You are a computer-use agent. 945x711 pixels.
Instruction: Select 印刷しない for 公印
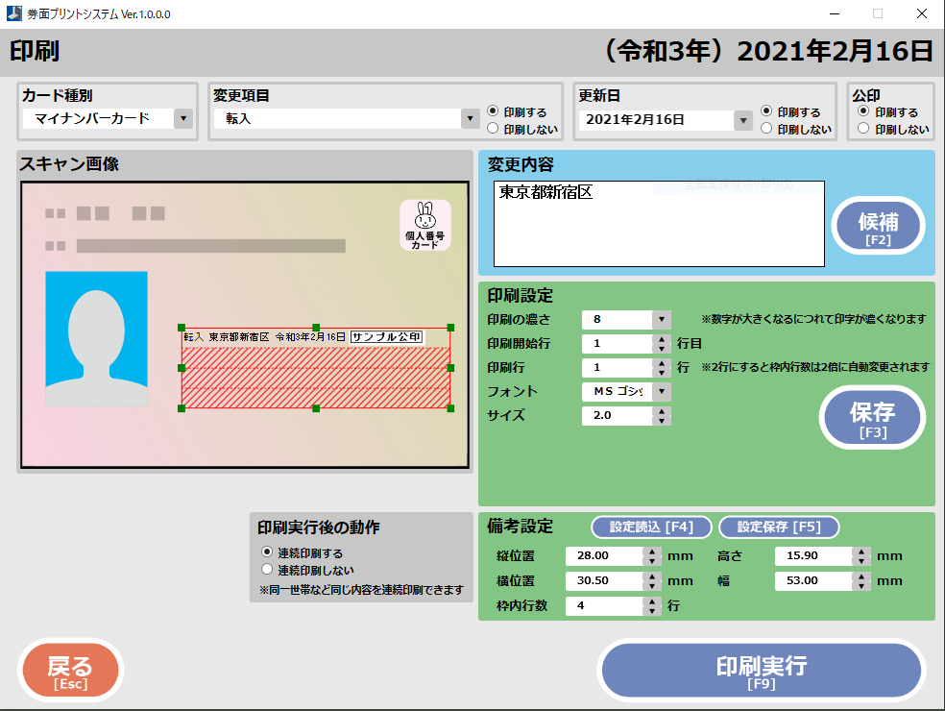tap(863, 128)
